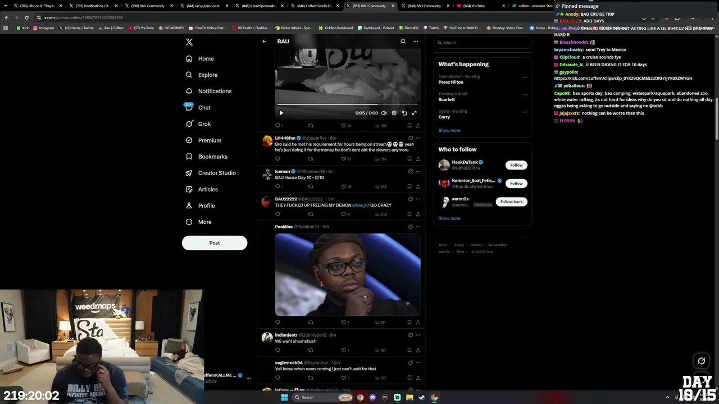Open File Explorer from the taskbar
The height and width of the screenshot is (404, 719).
click(409, 397)
